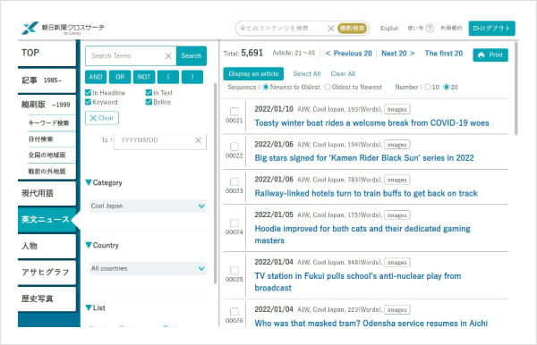Image resolution: width=537 pixels, height=345 pixels.
Task: Switch language via English link
Action: tap(389, 29)
